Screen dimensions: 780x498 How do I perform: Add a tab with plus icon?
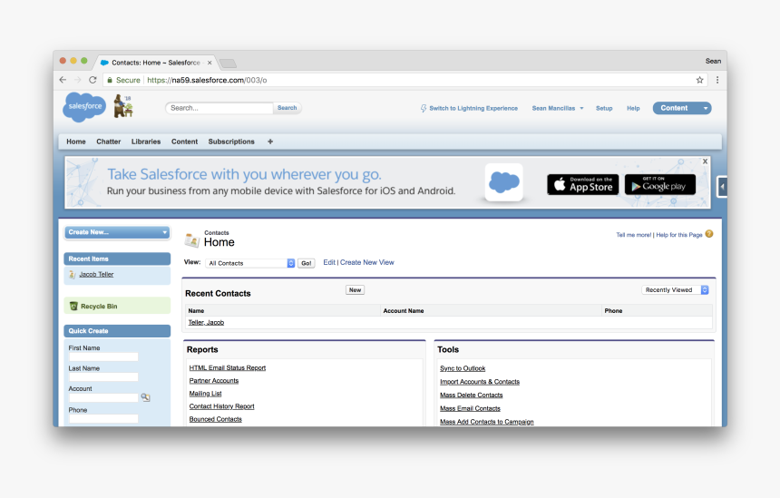coord(270,142)
